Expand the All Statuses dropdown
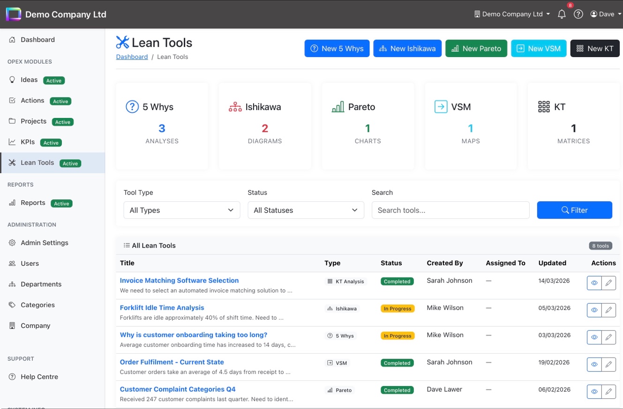 click(x=306, y=210)
